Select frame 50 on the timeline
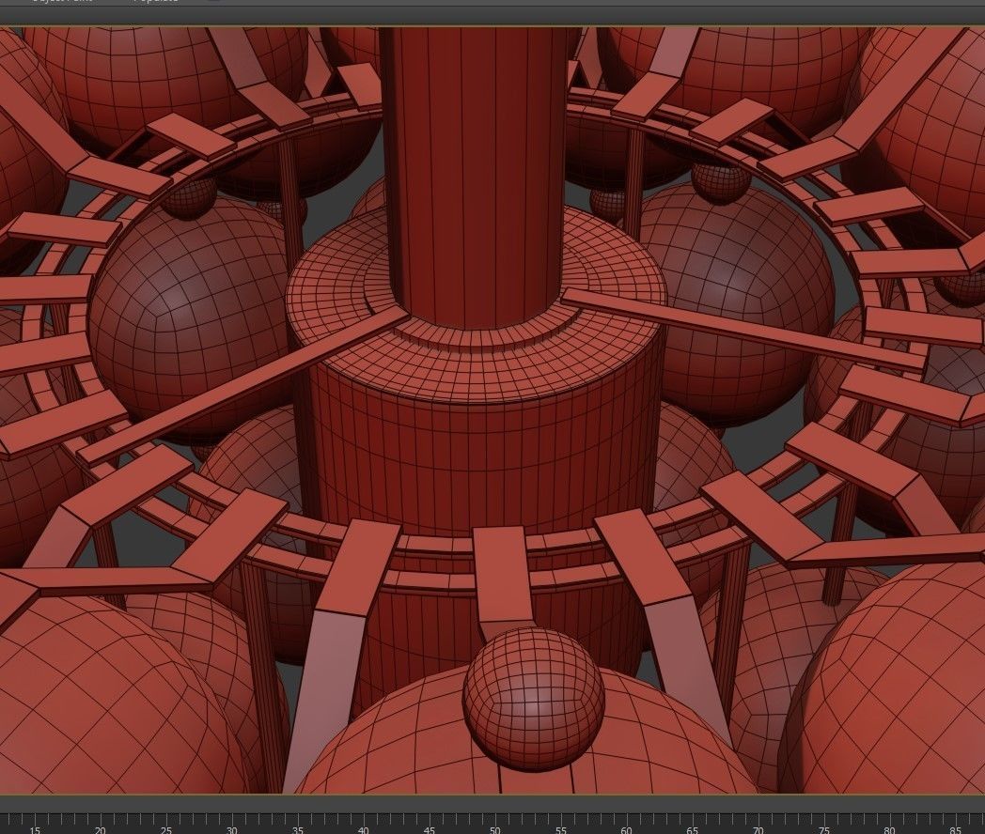This screenshot has height=834, width=985. 495,829
